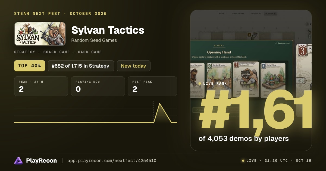Image resolution: width=326 pixels, height=171 pixels.
Task: Click the 'of 4,053 demos by players' text
Action: (x=244, y=138)
